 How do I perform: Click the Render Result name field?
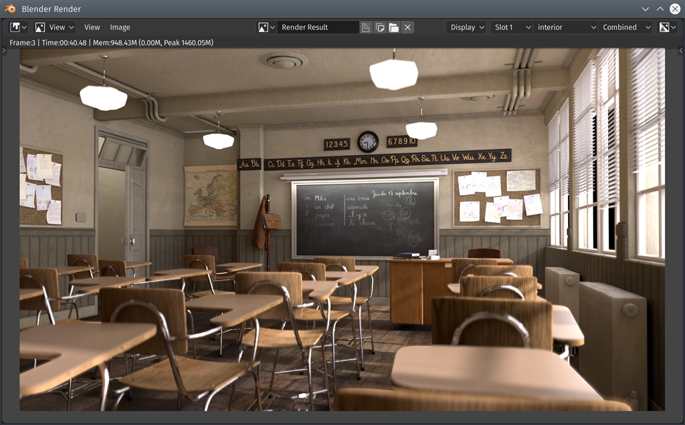[x=318, y=27]
